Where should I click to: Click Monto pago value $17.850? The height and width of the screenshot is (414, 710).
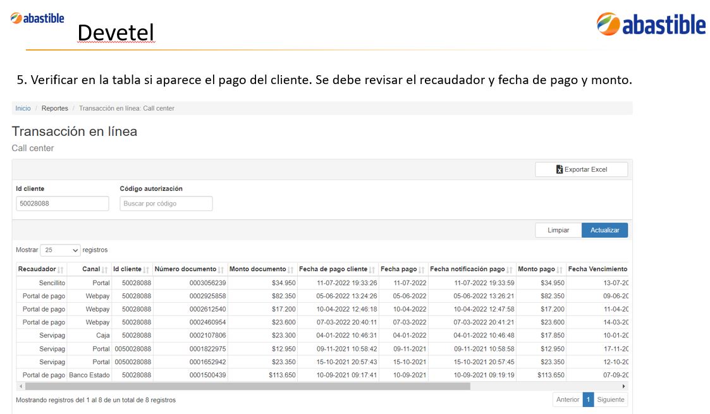(x=553, y=335)
